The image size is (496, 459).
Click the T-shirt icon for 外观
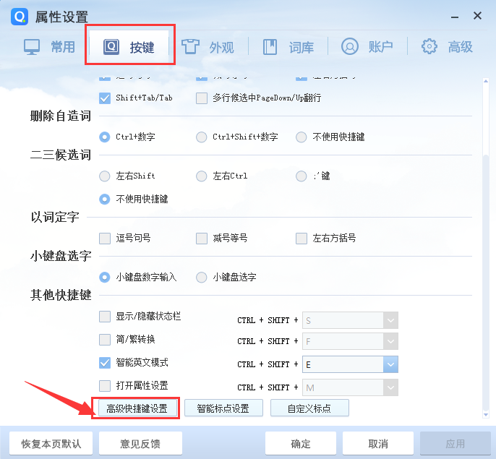pos(190,47)
